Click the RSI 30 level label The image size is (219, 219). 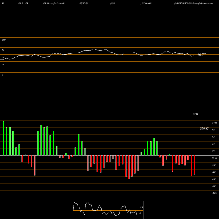pos(3,64)
